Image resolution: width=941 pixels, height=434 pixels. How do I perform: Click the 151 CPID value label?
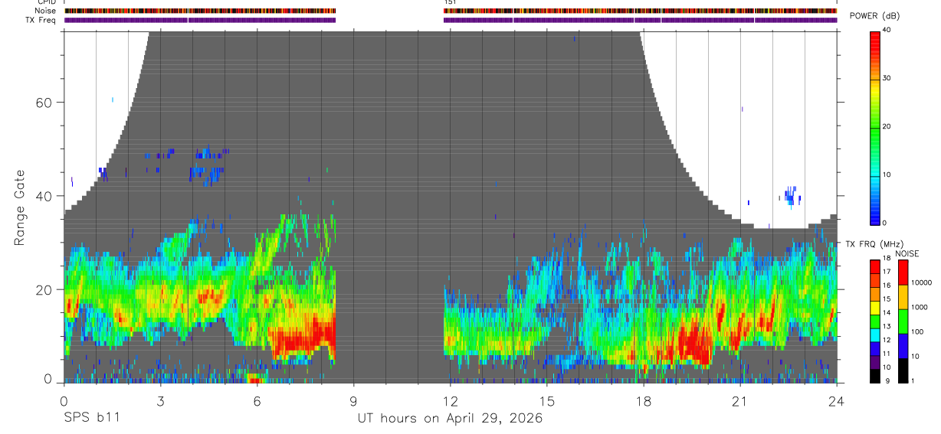450,2
